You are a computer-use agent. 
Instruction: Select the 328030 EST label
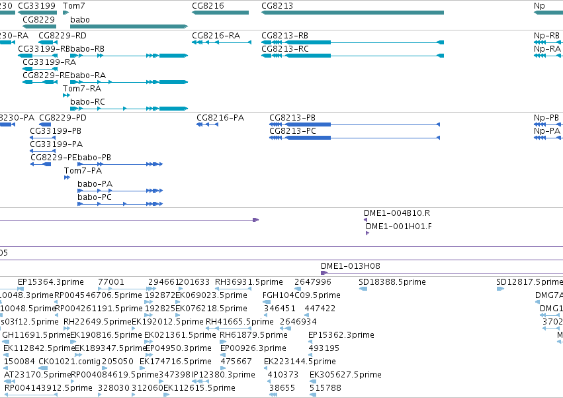(114, 388)
